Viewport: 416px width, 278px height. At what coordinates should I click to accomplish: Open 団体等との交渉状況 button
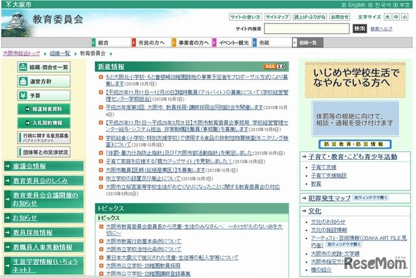click(44, 152)
